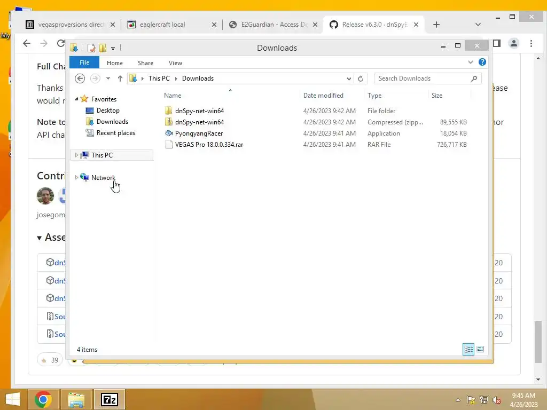Open address bar history dropdown
This screenshot has width=547, height=410.
[x=348, y=78]
